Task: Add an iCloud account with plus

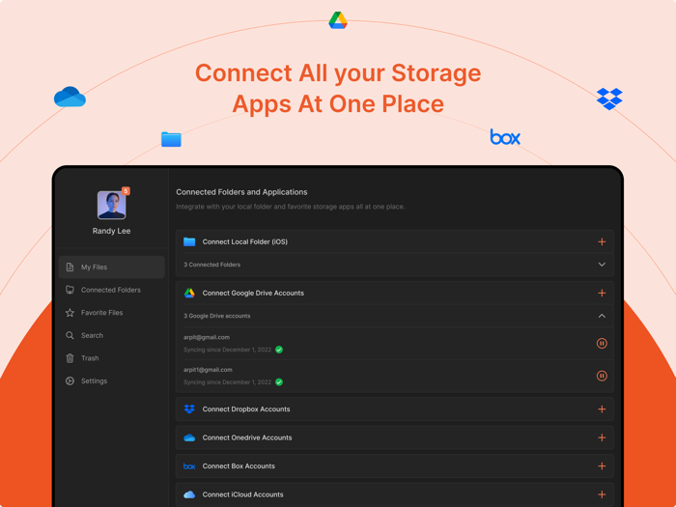Action: (602, 494)
